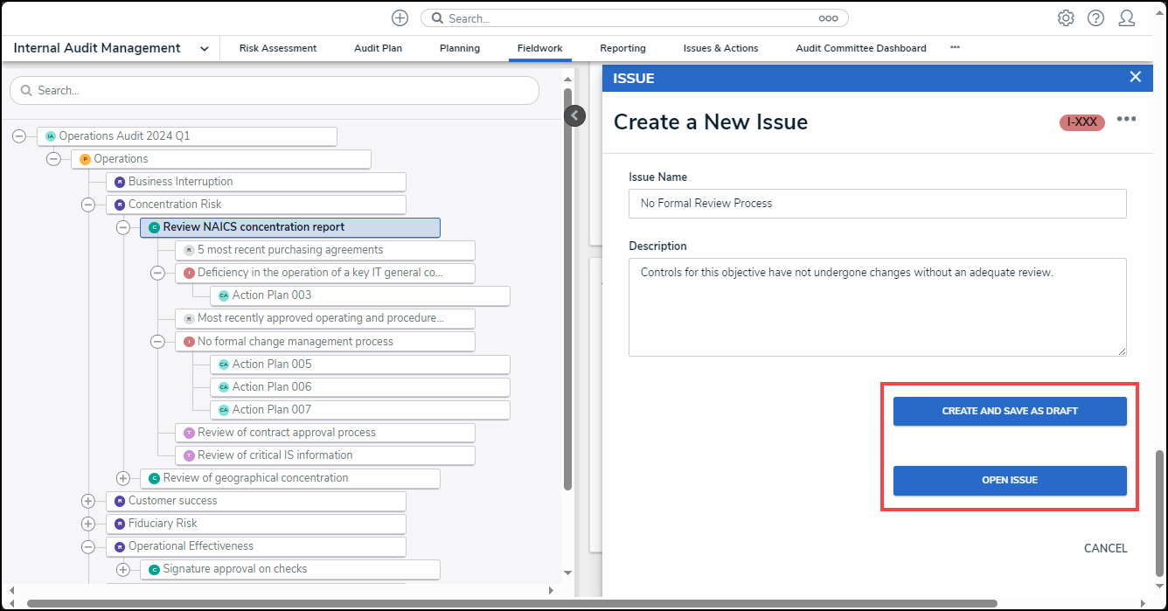Open the settings gear icon

click(1065, 18)
